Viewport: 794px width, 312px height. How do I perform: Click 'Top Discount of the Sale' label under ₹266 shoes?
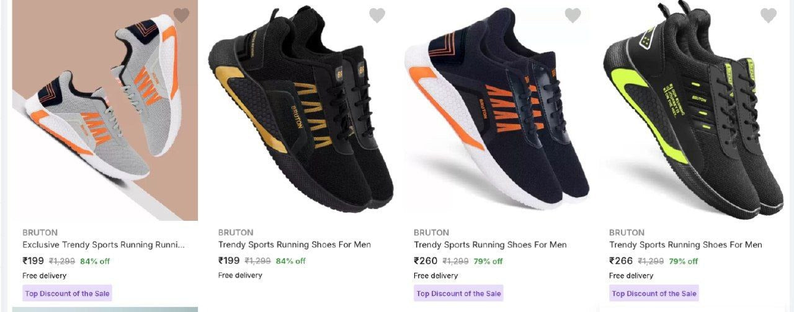click(654, 293)
